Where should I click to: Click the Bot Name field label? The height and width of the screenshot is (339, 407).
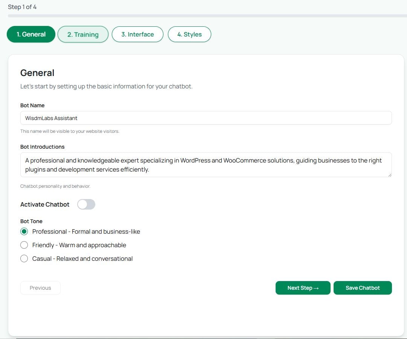[32, 105]
